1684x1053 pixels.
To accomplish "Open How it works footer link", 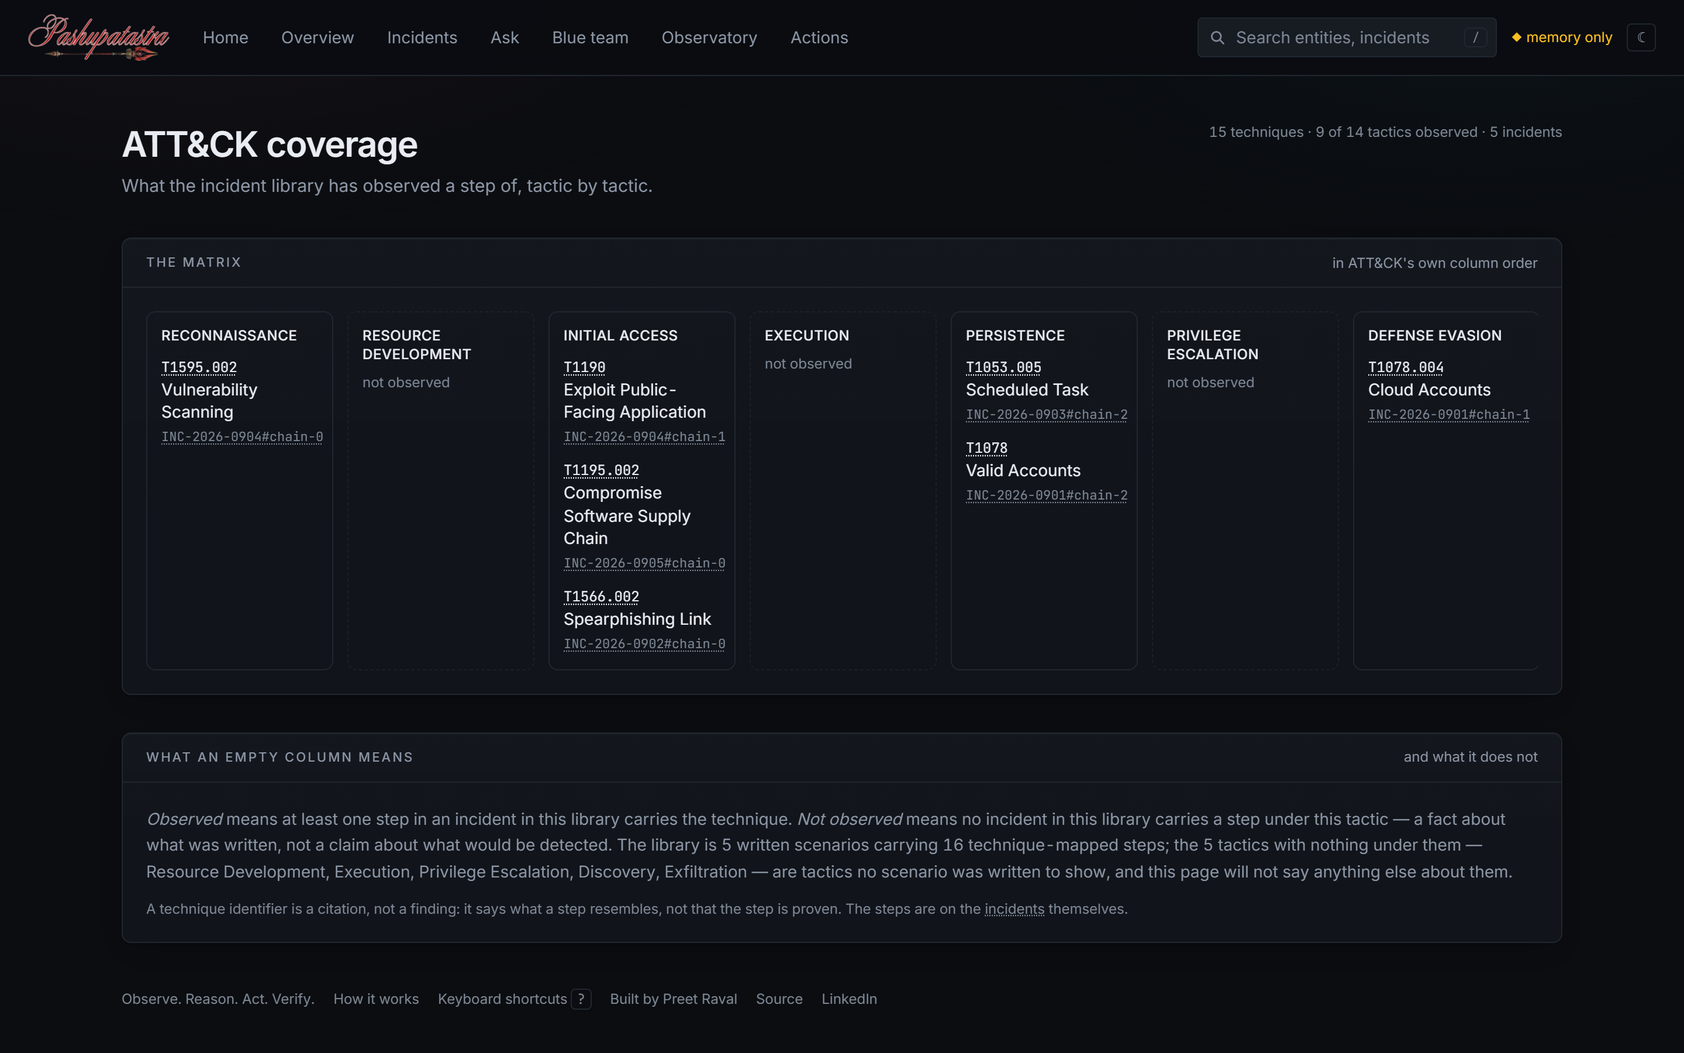I will point(376,999).
